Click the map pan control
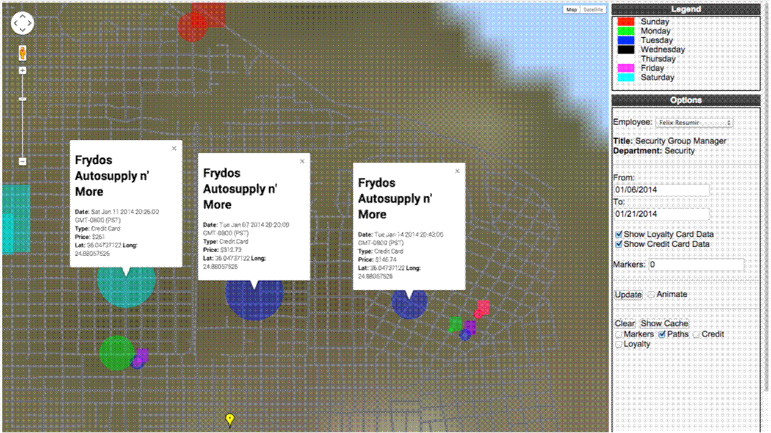This screenshot has width=771, height=433. point(23,23)
